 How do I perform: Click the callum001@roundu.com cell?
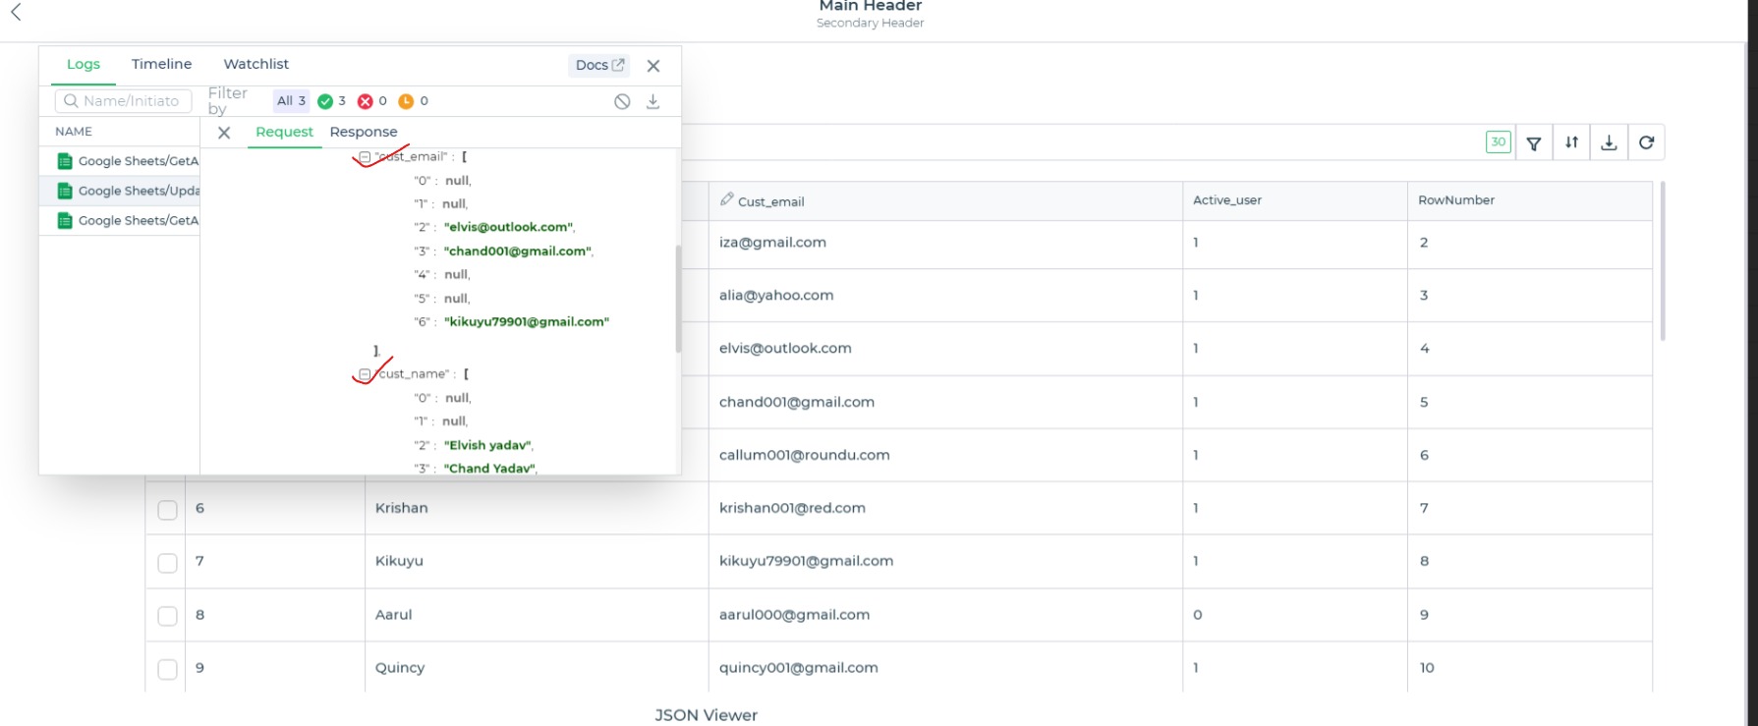pos(945,455)
